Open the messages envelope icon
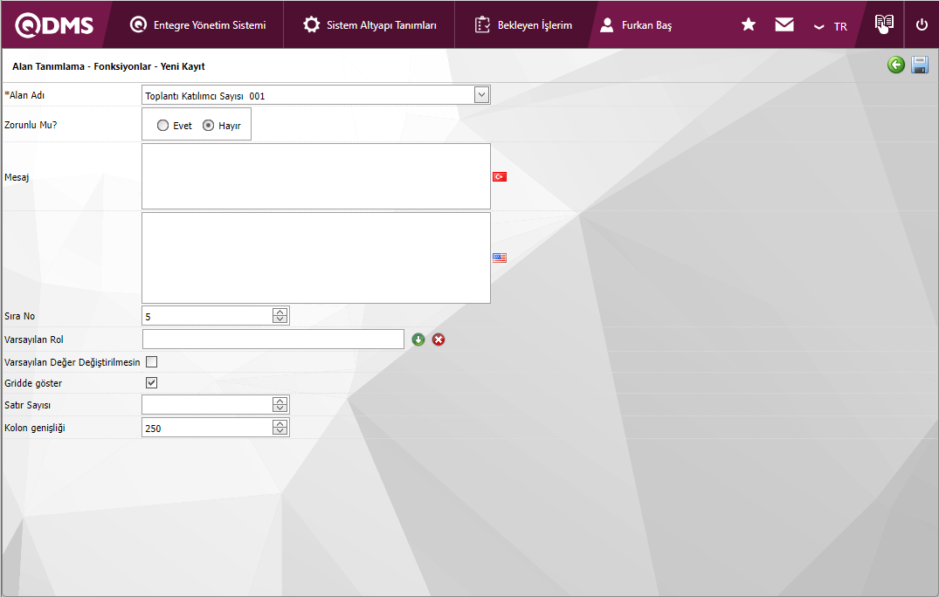 [x=784, y=24]
